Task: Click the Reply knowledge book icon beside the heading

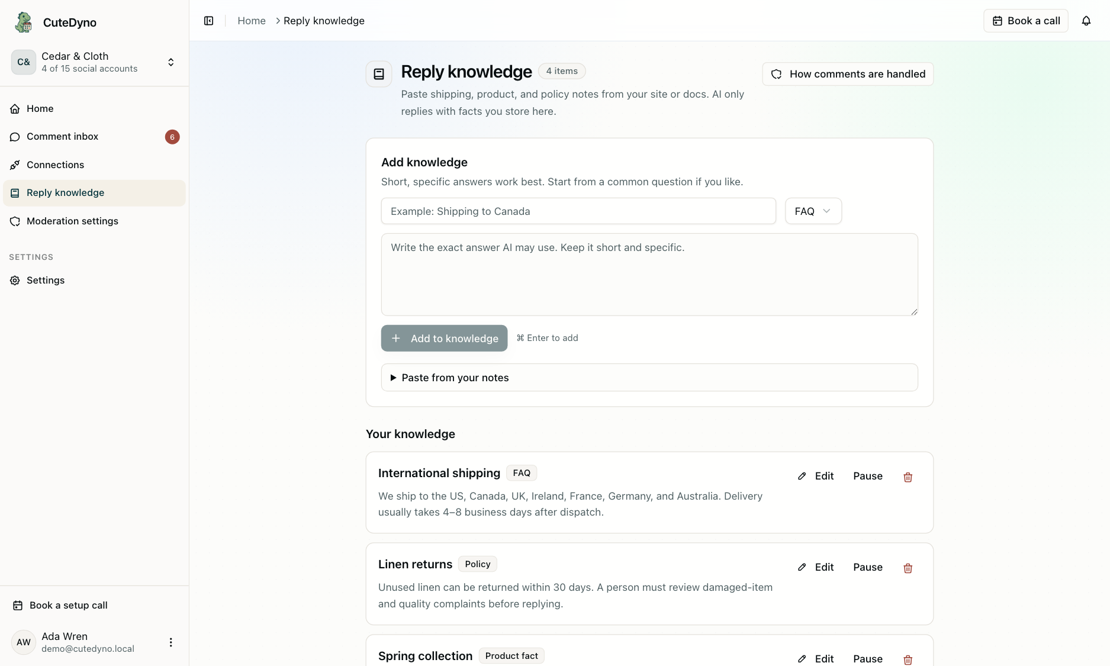Action: (379, 74)
